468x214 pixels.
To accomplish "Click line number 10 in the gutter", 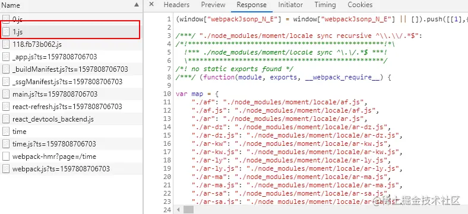I will [167, 94].
